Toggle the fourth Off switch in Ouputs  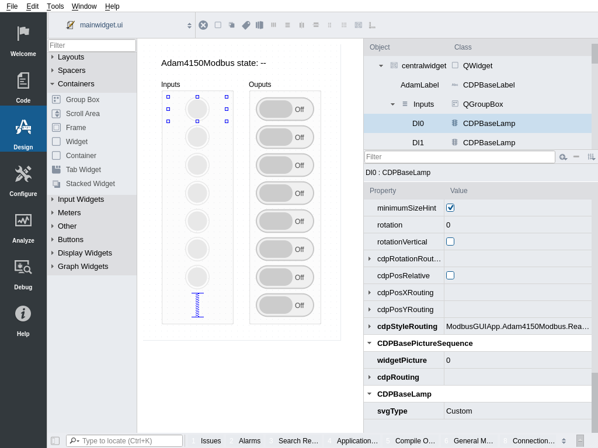coord(285,193)
